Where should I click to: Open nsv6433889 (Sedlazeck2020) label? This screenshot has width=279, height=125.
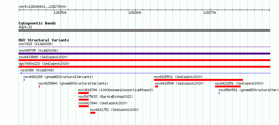point(43,57)
